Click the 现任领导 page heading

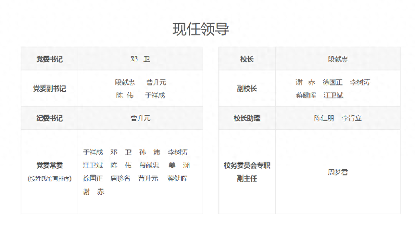click(x=201, y=30)
